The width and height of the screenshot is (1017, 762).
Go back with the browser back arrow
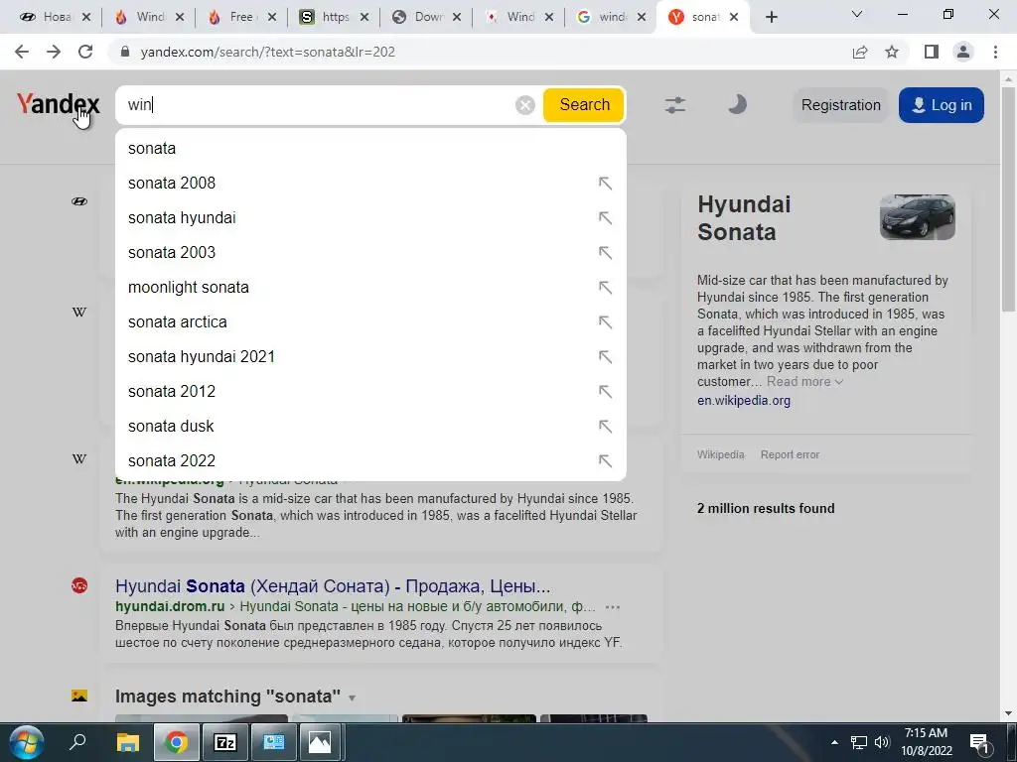(x=22, y=52)
